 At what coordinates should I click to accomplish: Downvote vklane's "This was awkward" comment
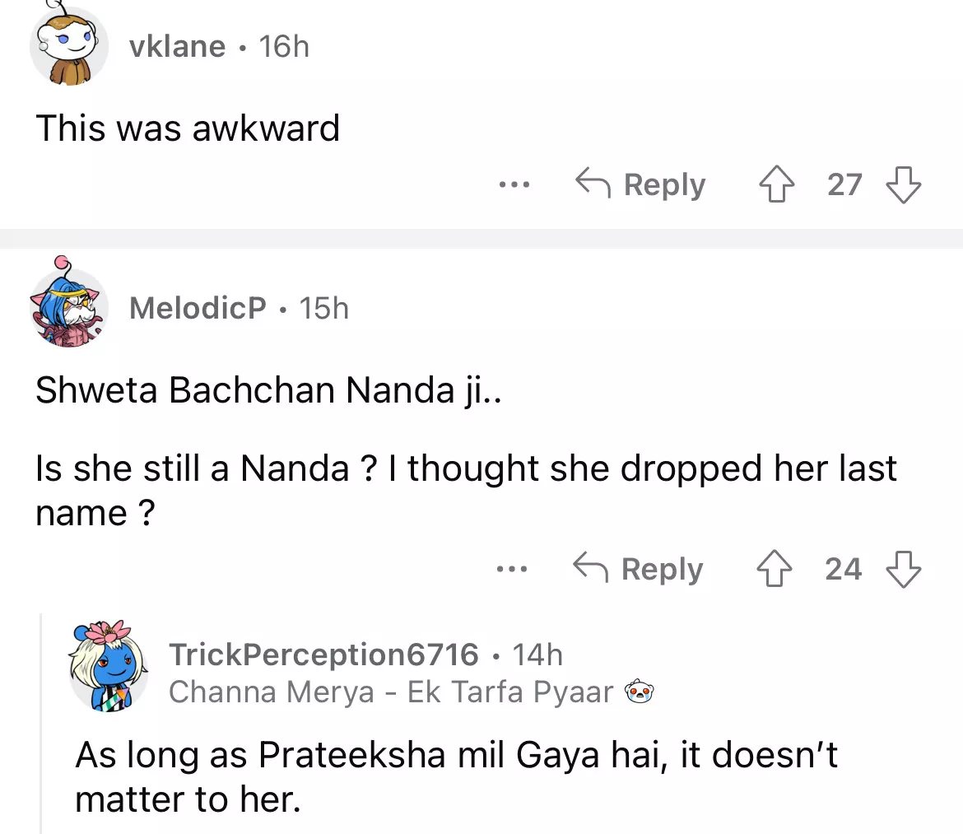[903, 184]
